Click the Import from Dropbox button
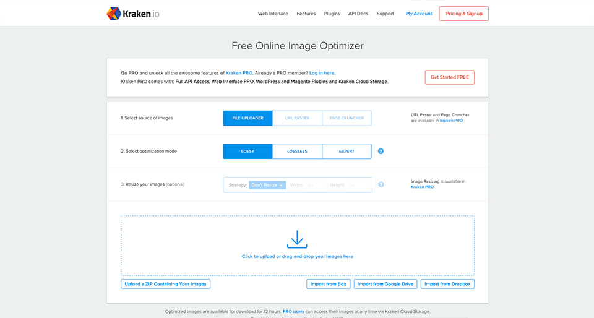This screenshot has width=594, height=318. (447, 284)
